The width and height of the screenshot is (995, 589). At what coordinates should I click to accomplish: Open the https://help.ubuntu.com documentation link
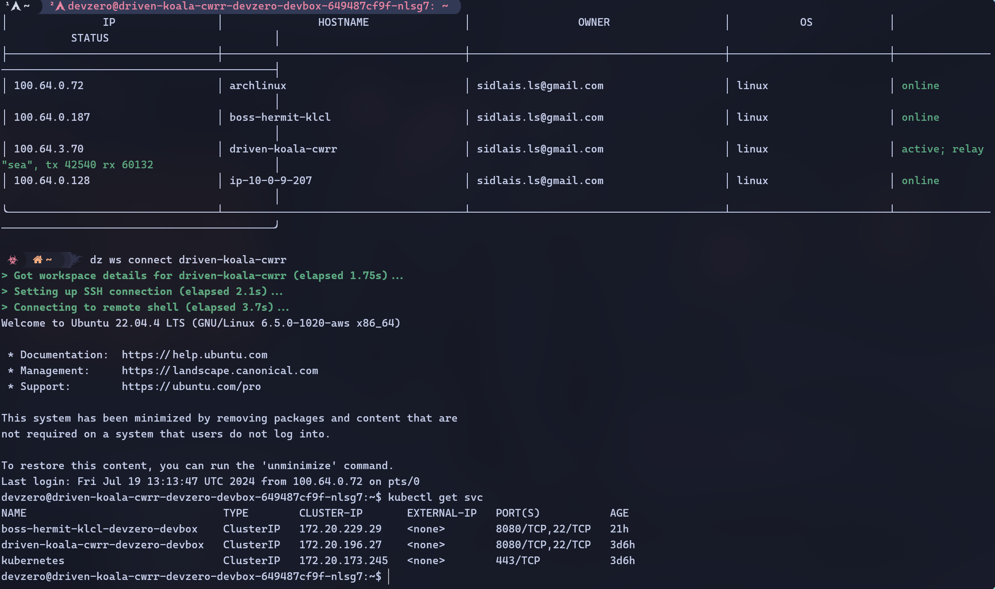[x=194, y=355]
